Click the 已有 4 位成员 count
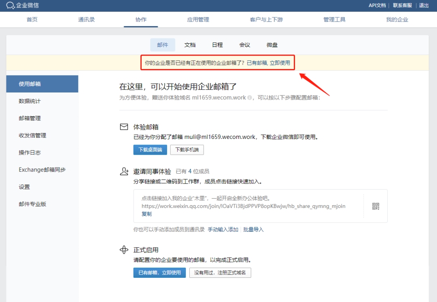Screen dimensions: 437x302 pos(193,171)
